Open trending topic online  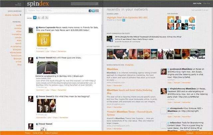pos(19,62)
